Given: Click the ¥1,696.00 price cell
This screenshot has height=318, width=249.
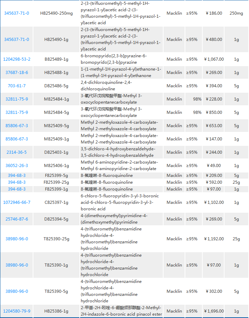Looking at the screenshot, I should click(x=214, y=311).
